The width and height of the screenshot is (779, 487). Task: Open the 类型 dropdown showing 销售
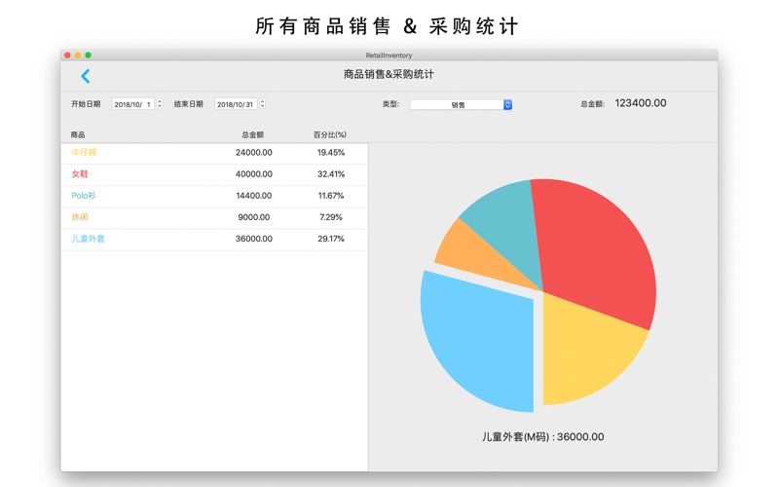(x=461, y=104)
